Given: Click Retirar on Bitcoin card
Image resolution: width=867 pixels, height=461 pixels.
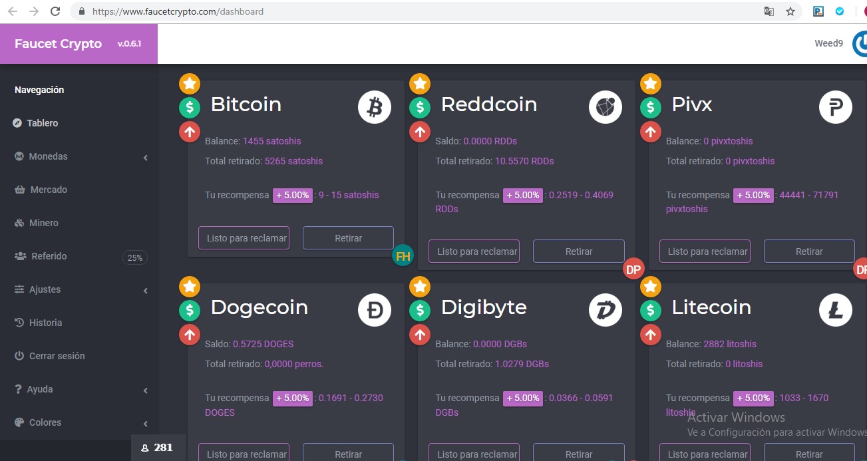Looking at the screenshot, I should [x=348, y=237].
